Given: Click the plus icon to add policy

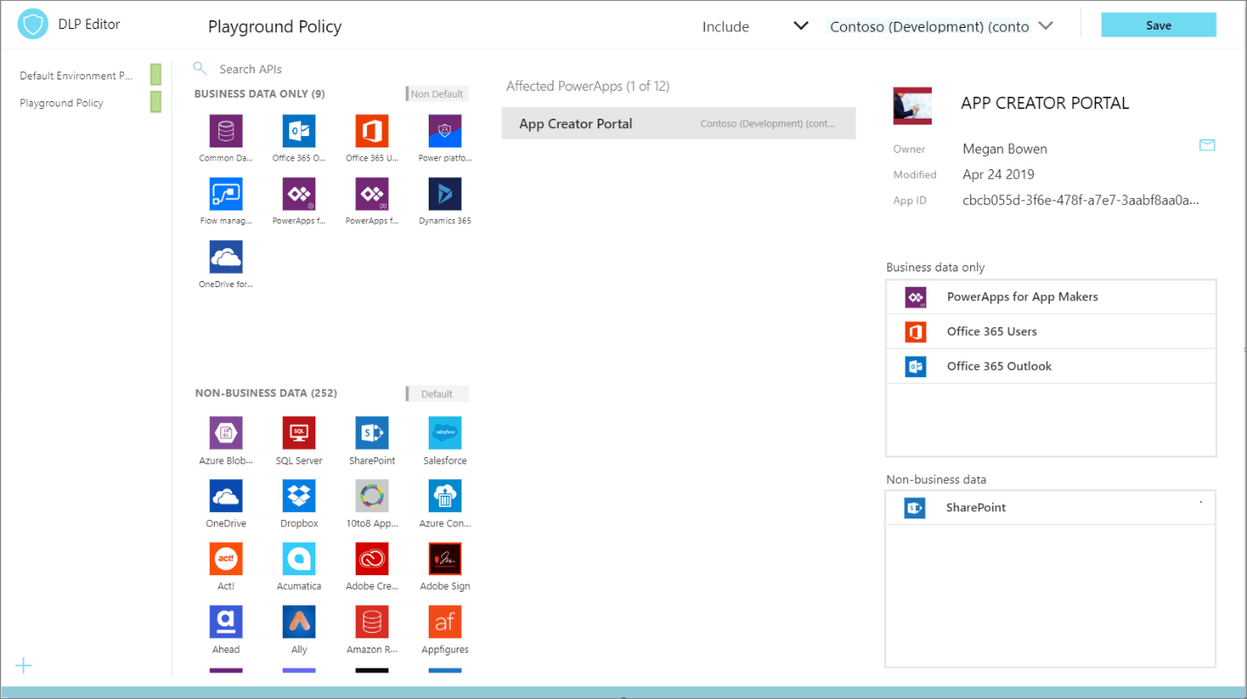Looking at the screenshot, I should click(x=24, y=666).
